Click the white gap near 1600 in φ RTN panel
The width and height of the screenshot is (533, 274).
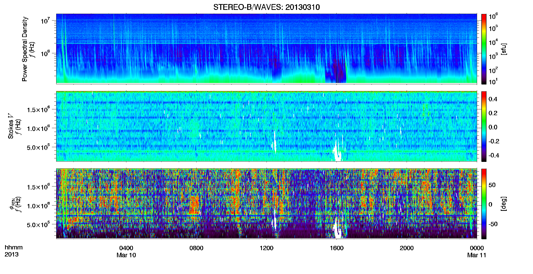coord(337,228)
